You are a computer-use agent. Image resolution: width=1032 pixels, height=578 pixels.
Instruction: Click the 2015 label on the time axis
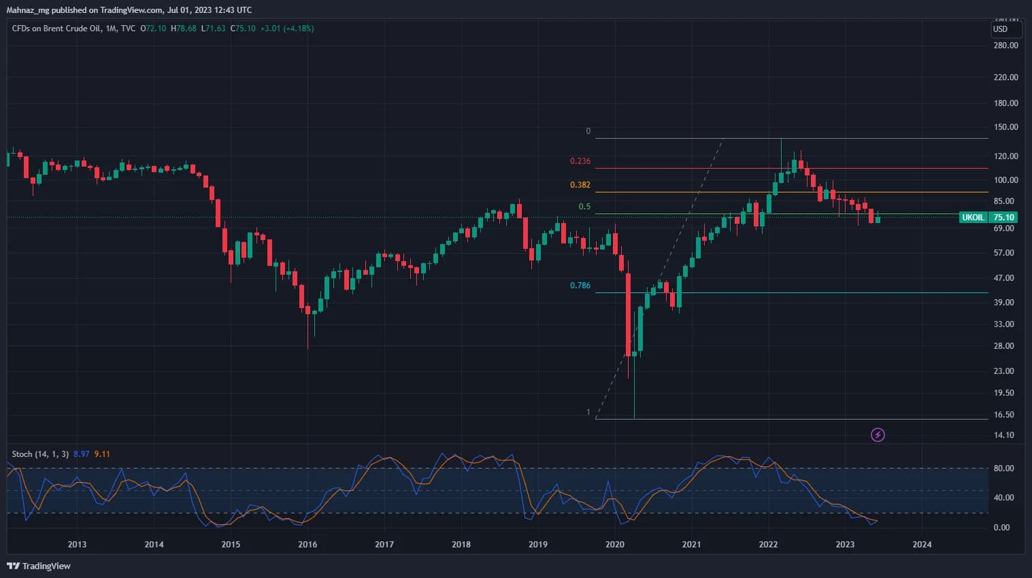231,544
